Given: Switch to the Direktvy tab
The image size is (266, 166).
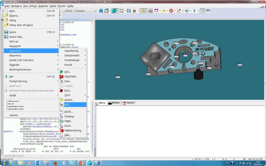Looking at the screenshot, I should pyautogui.click(x=115, y=103).
